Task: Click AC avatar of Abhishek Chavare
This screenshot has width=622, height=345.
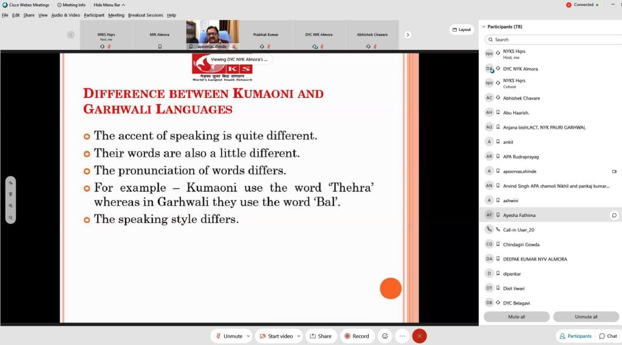Action: tap(489, 98)
